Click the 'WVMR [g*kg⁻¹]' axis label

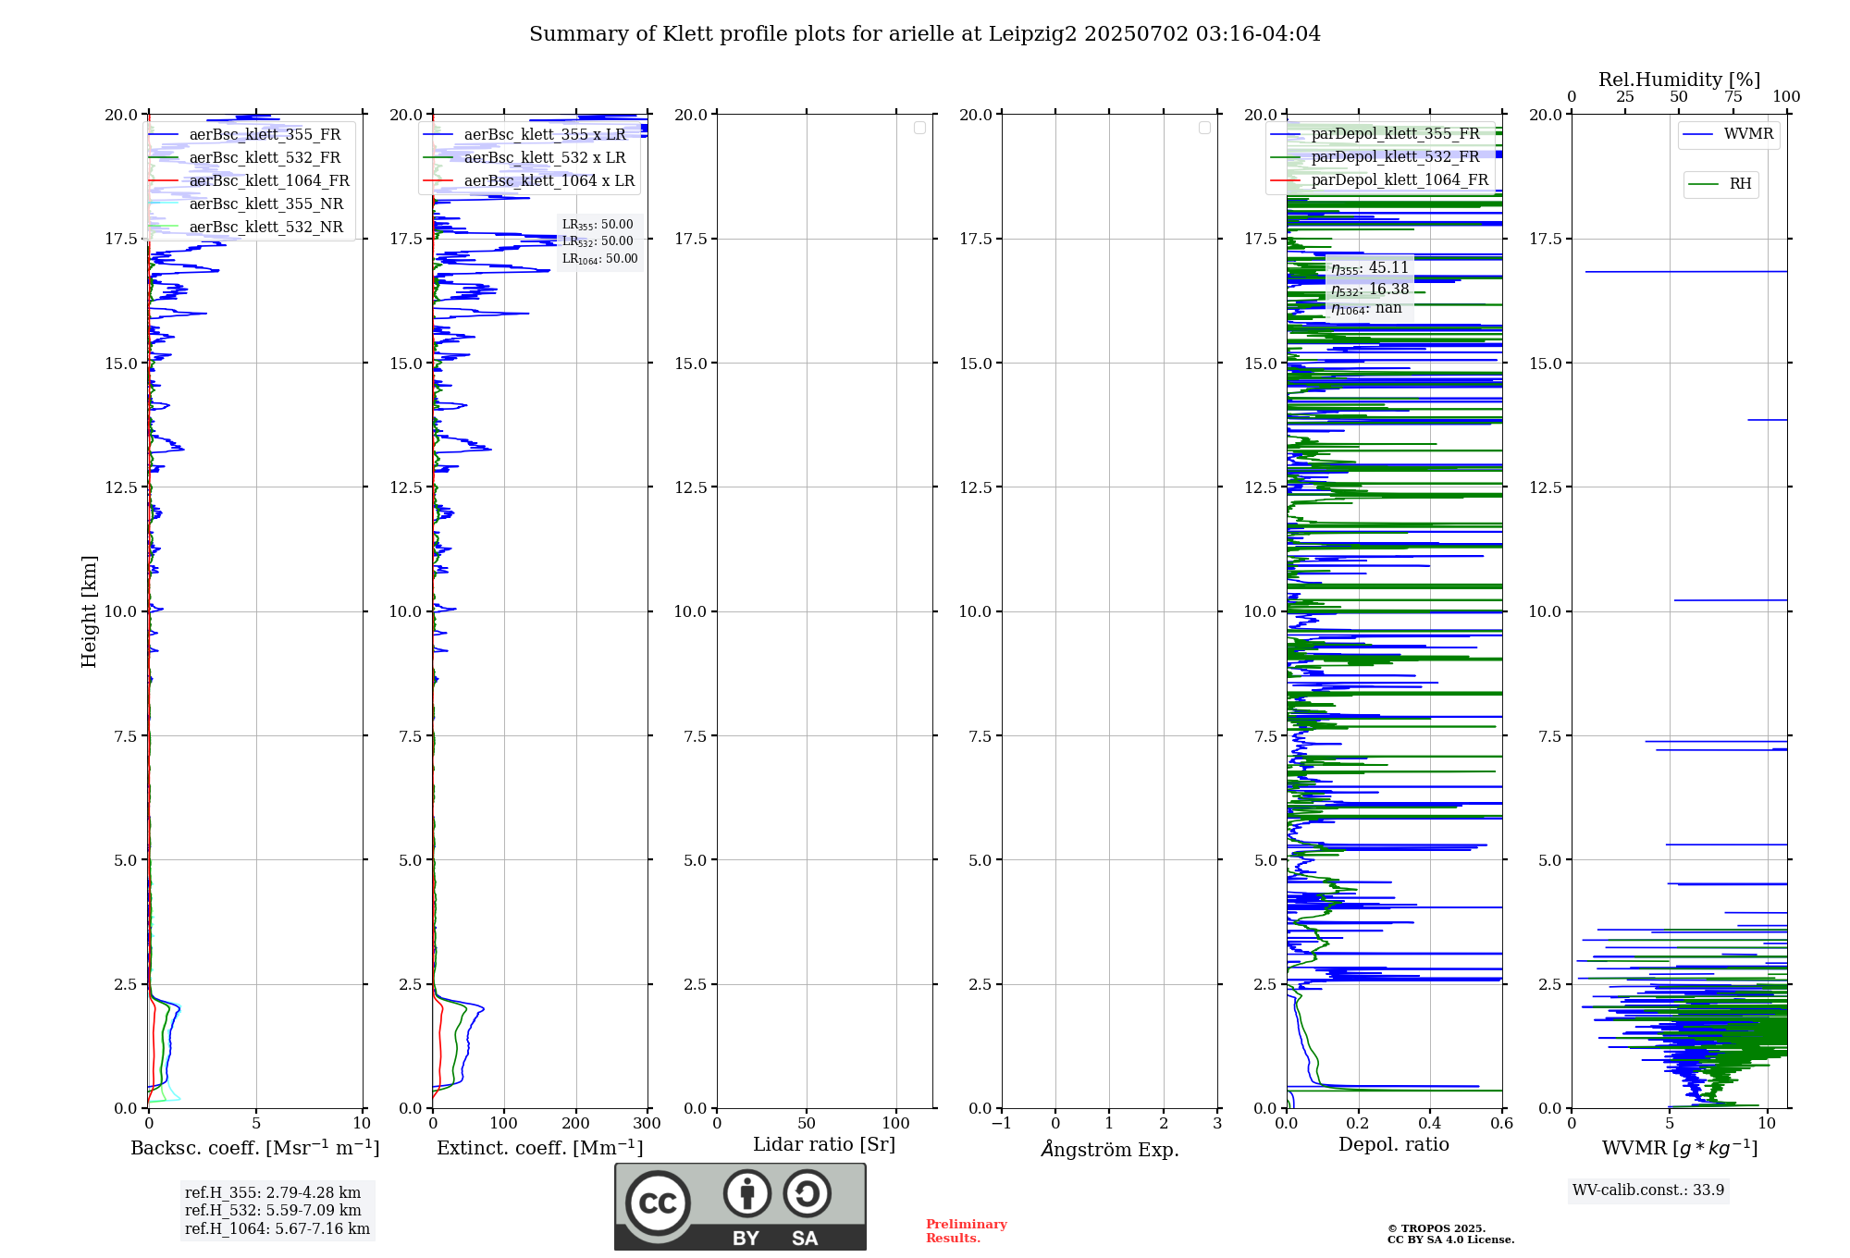[x=1680, y=1148]
